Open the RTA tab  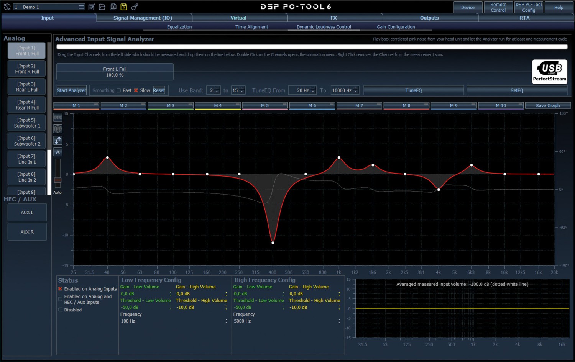[526, 18]
